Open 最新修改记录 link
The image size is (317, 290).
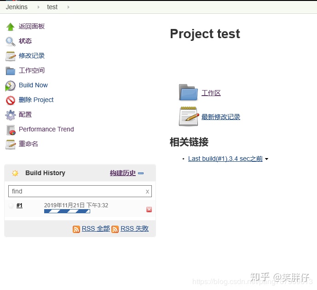pos(221,117)
